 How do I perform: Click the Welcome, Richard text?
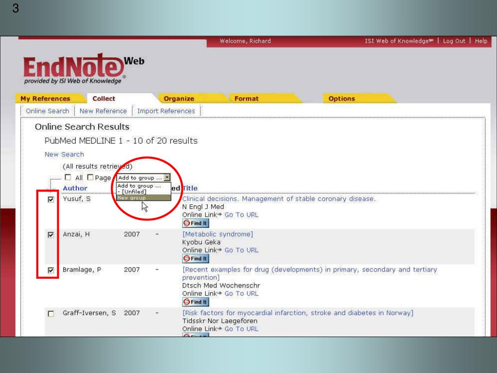coord(245,41)
